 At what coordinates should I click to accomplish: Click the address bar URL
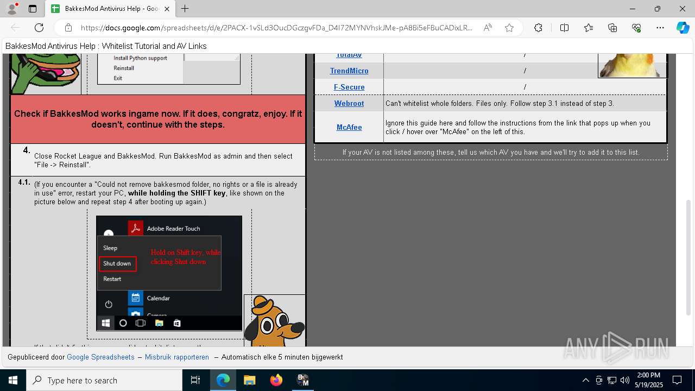point(276,28)
